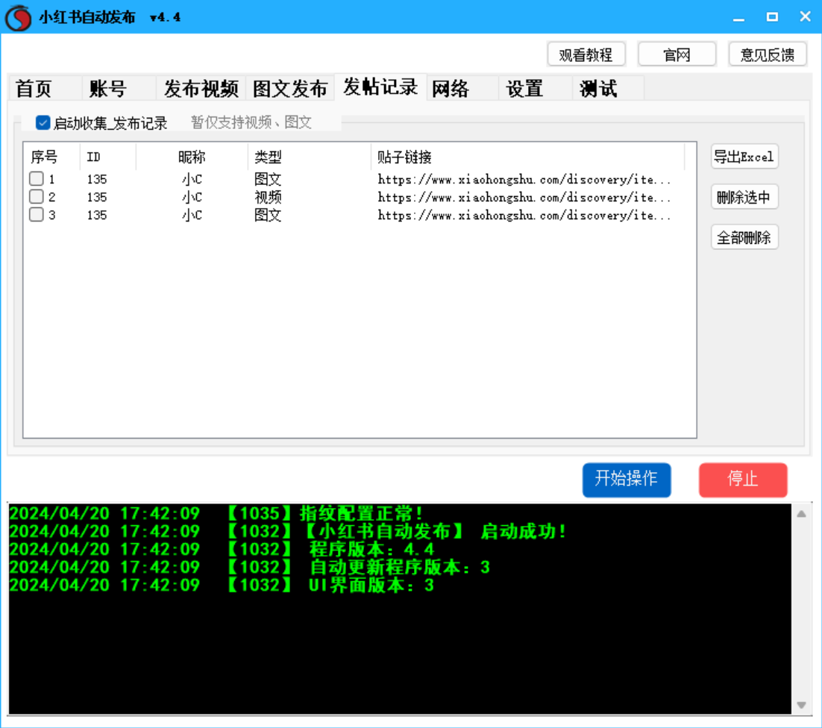The image size is (822, 728).
Task: Select the 发帖记录 tab
Action: [x=380, y=87]
